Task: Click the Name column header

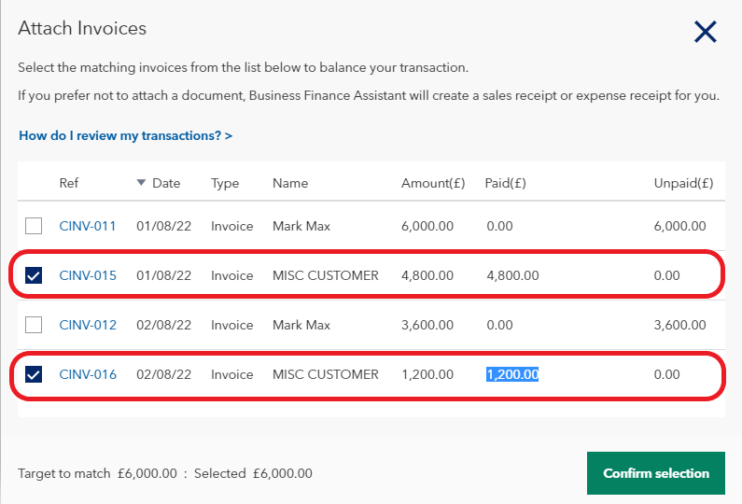Action: point(290,183)
